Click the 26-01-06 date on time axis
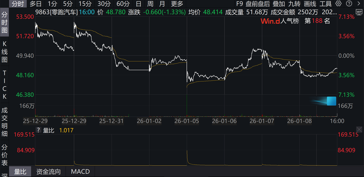This screenshot has height=177, width=364. [x=224, y=121]
